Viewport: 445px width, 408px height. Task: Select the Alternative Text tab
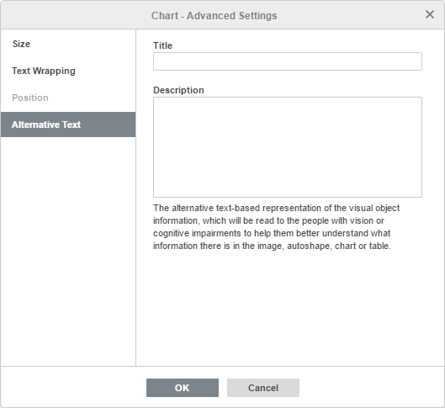(x=68, y=125)
